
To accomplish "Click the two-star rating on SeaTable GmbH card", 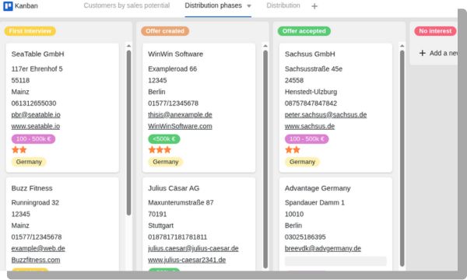I will coord(19,149).
